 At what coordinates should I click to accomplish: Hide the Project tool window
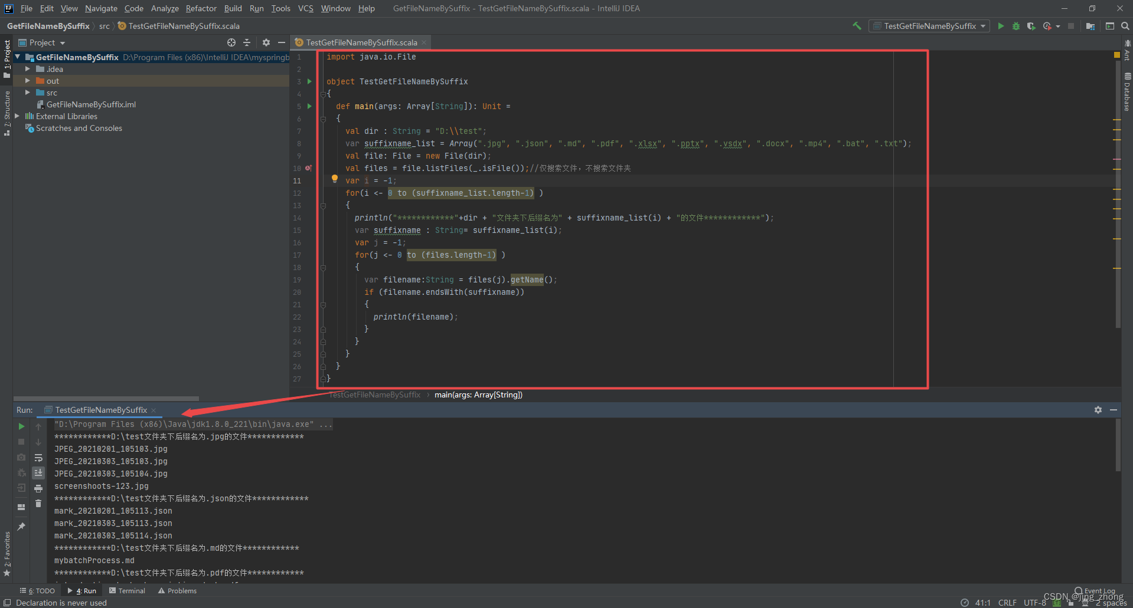coord(282,42)
